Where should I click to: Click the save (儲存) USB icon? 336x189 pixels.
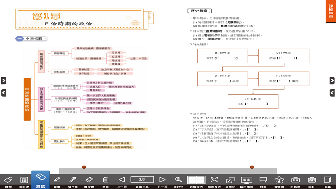8,180
